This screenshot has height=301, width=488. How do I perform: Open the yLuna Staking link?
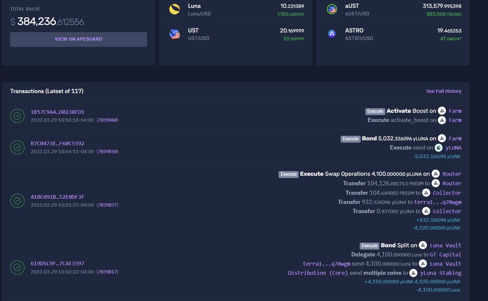click(441, 273)
